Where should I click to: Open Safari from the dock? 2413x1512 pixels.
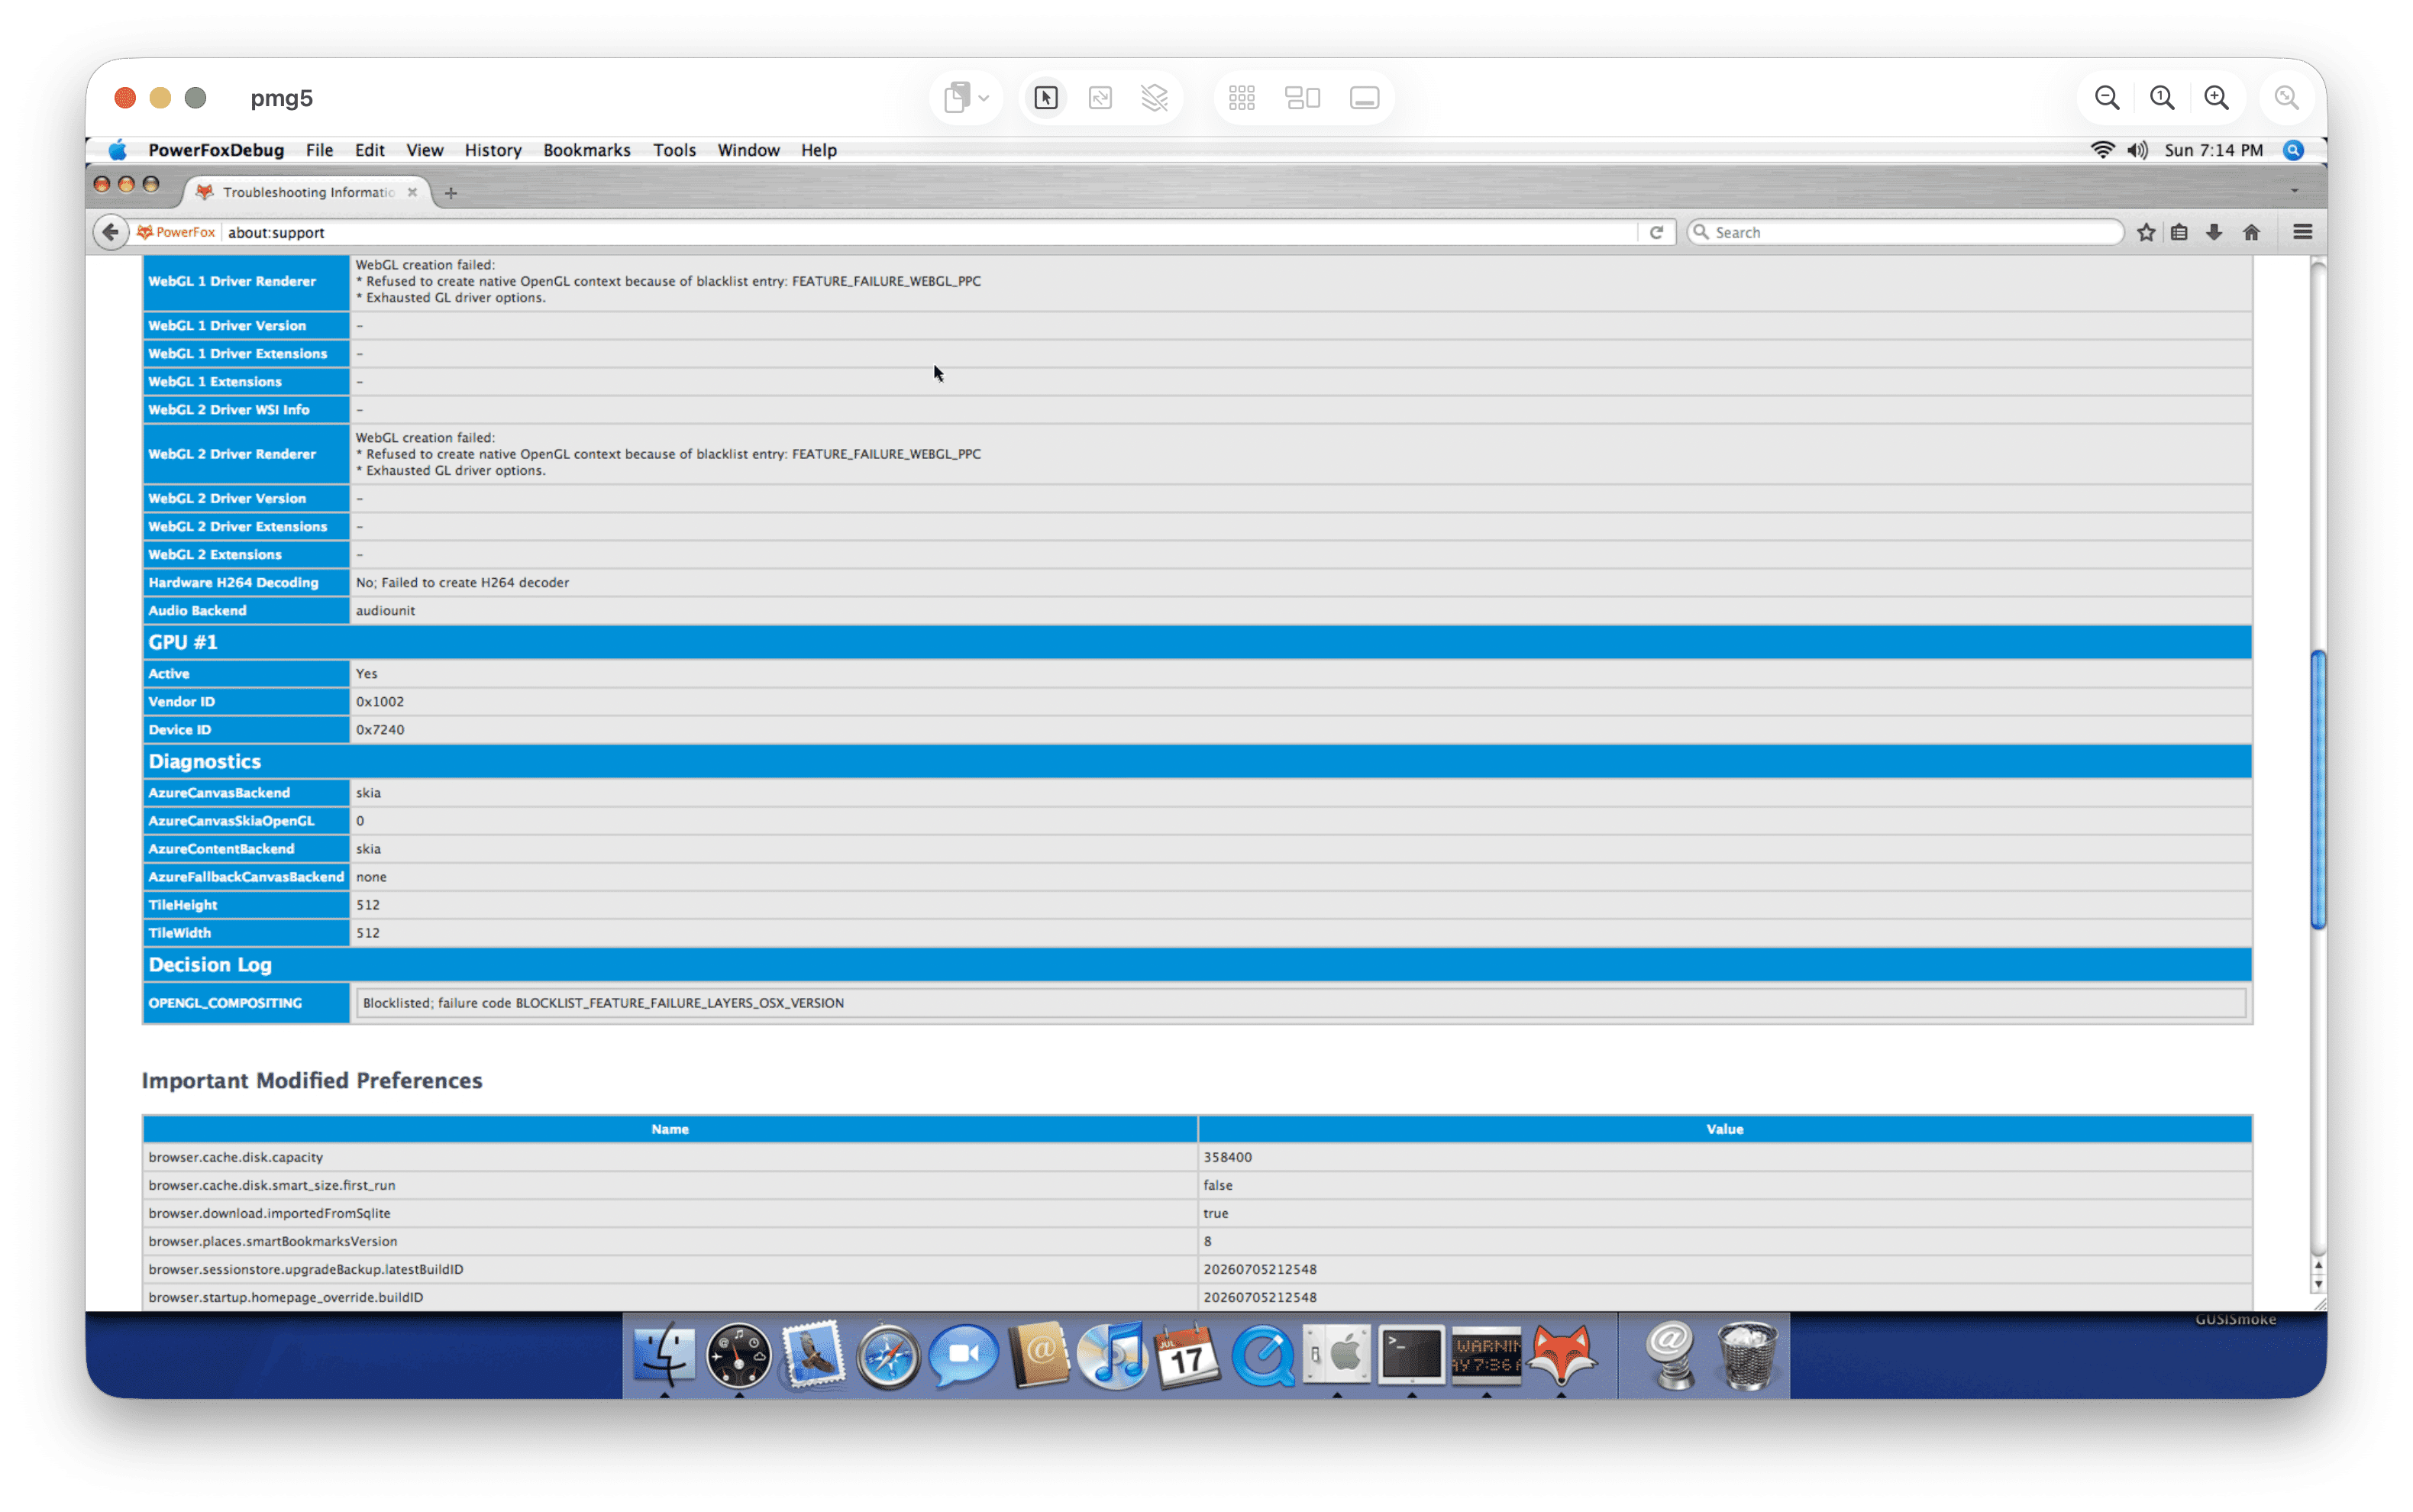[887, 1356]
